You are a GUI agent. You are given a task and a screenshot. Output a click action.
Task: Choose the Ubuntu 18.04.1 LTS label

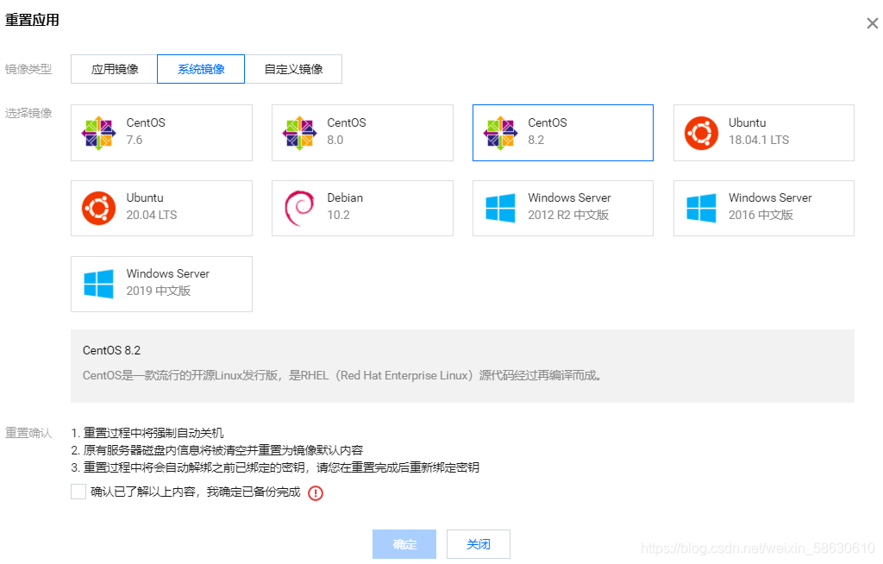pyautogui.click(x=759, y=131)
